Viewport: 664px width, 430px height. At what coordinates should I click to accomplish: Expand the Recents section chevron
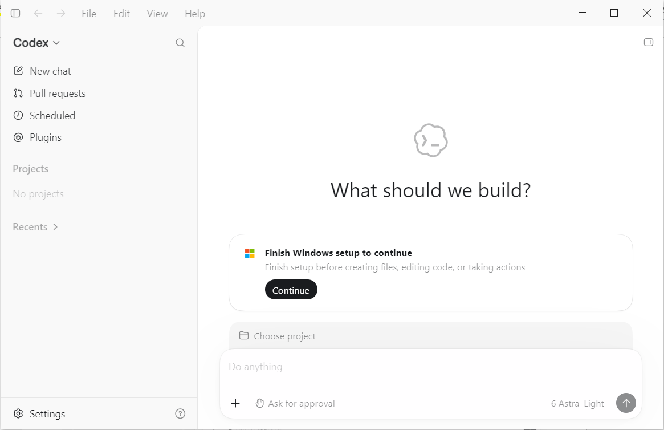click(55, 227)
